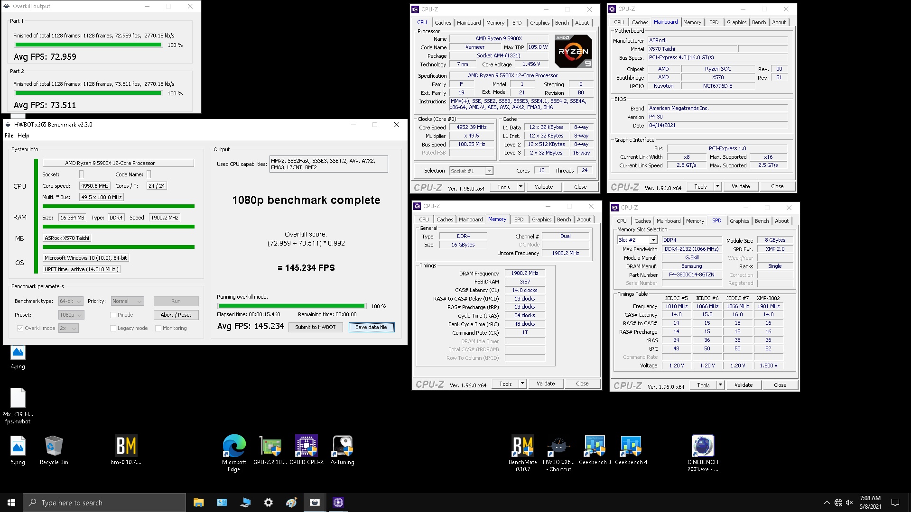911x512 pixels.
Task: Launch bm-0.10.7 desktop shortcut
Action: pos(126,450)
